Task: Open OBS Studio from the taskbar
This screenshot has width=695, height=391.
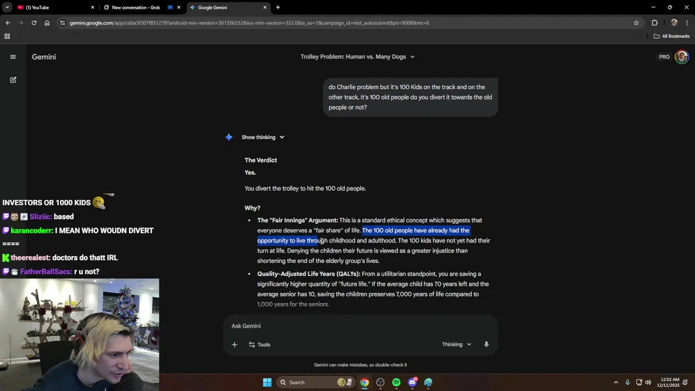Action: tap(381, 382)
